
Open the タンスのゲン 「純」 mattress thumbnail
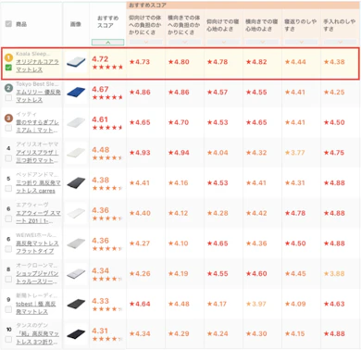tap(76, 335)
